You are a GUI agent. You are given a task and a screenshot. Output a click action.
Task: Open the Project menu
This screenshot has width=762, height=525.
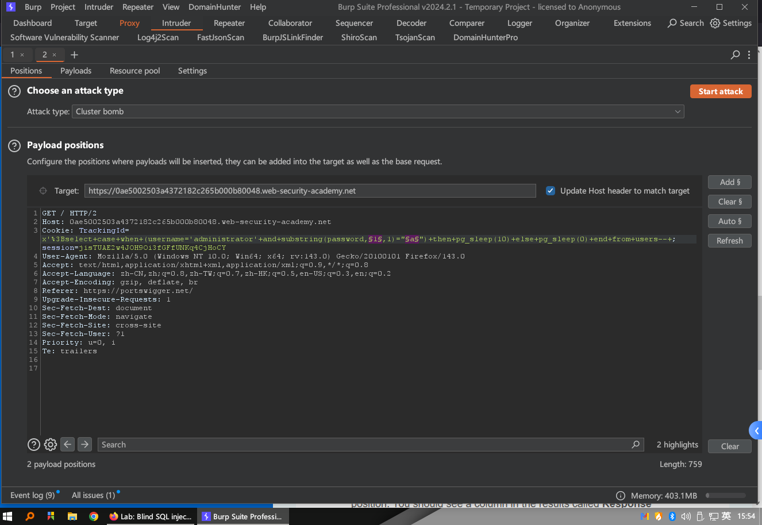[63, 7]
